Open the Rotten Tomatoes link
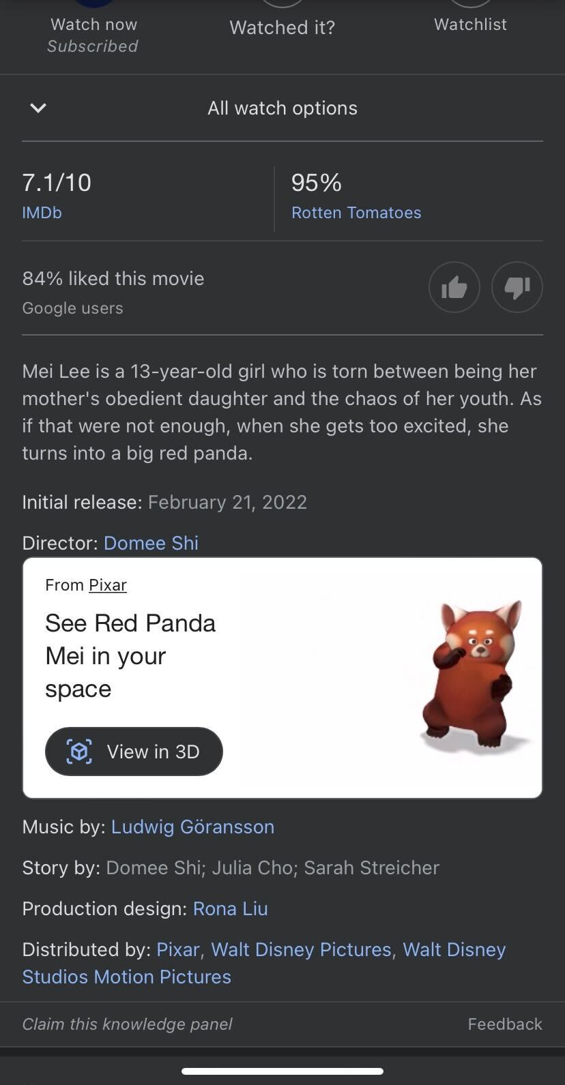Viewport: 565px width, 1085px height. pos(356,213)
